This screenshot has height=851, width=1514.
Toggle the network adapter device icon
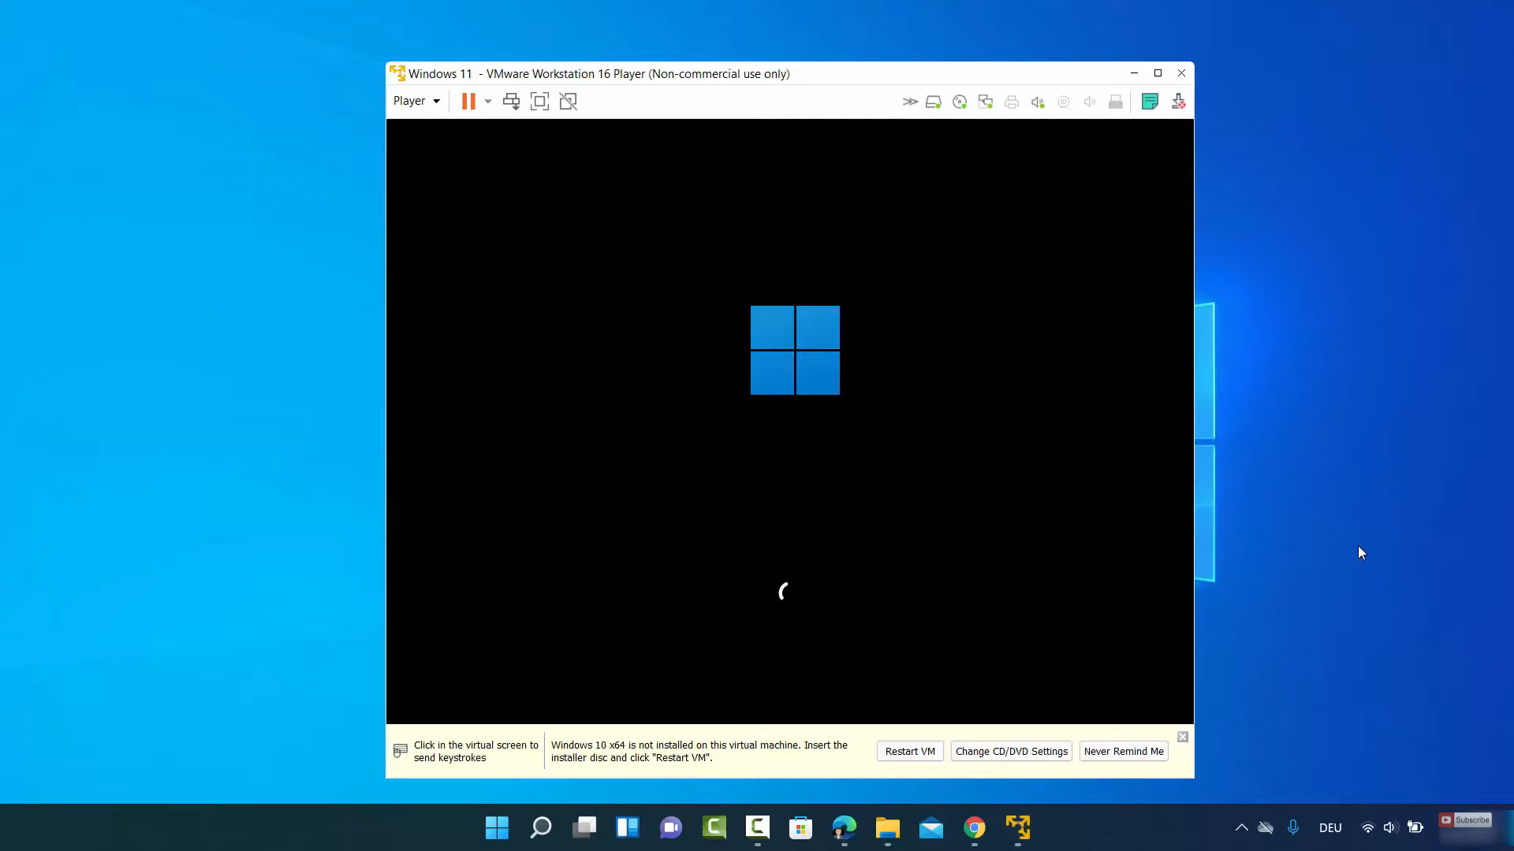tap(986, 102)
